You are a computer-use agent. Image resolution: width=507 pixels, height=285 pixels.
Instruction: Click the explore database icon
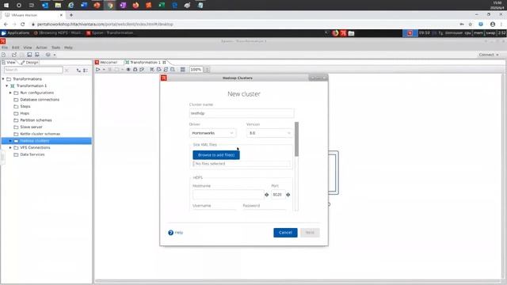point(173,70)
